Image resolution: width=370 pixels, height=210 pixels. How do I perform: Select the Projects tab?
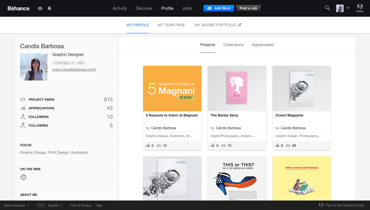pyautogui.click(x=208, y=45)
